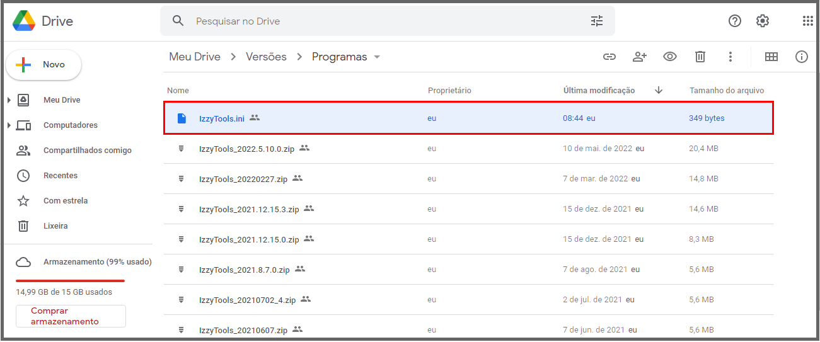Open Meu Drive in sidebar
Screen dimensions: 820x342
62,100
